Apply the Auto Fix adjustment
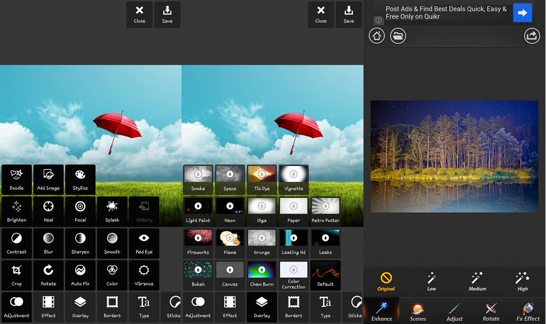The width and height of the screenshot is (546, 324). coord(80,275)
